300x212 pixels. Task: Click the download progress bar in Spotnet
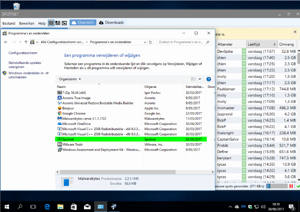[x=277, y=186]
